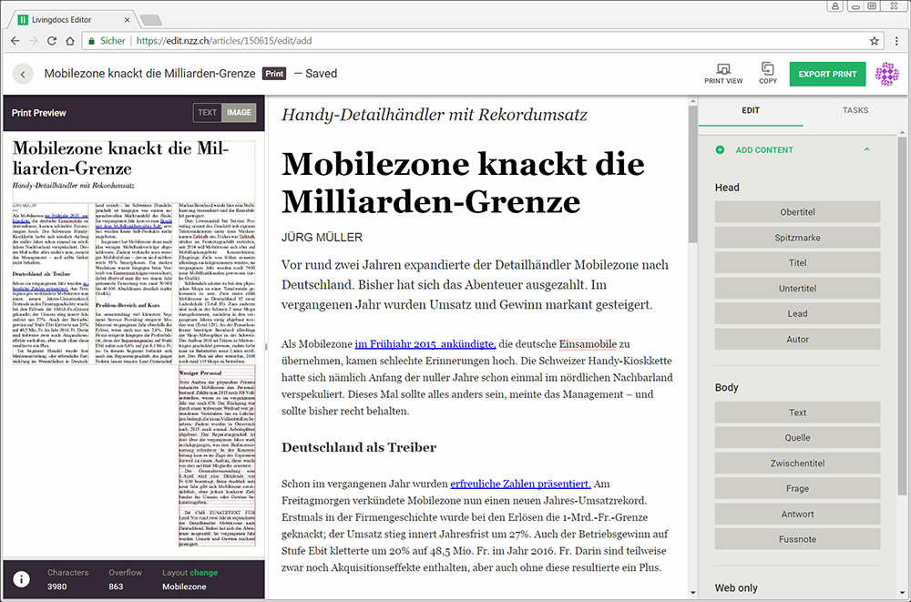This screenshot has width=911, height=602.
Task: Click the green plus Add Content icon
Action: pos(720,150)
